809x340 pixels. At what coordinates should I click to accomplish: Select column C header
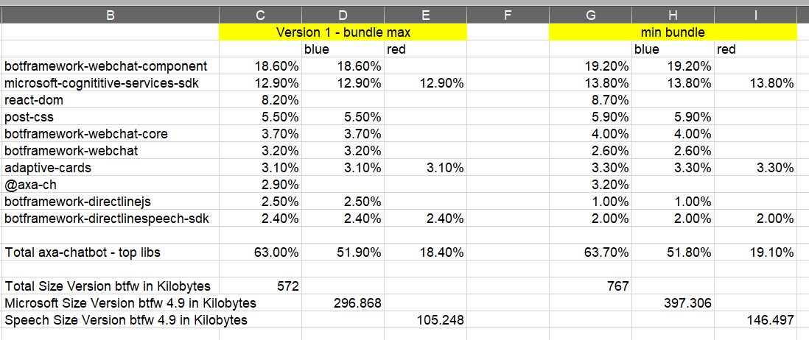(261, 15)
